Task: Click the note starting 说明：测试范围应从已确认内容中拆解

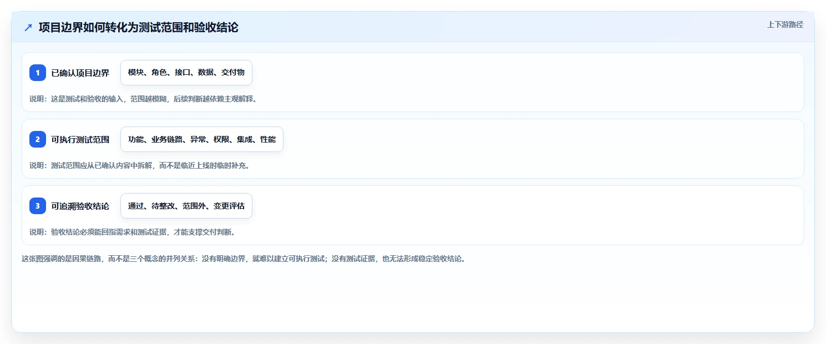Action: click(x=140, y=165)
